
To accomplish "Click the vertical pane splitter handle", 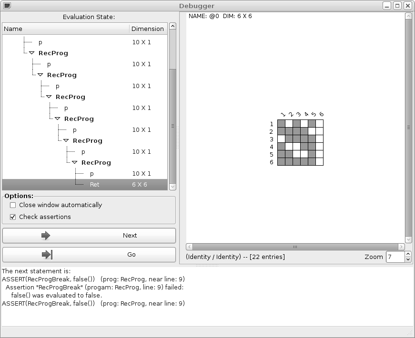I will click(178, 138).
